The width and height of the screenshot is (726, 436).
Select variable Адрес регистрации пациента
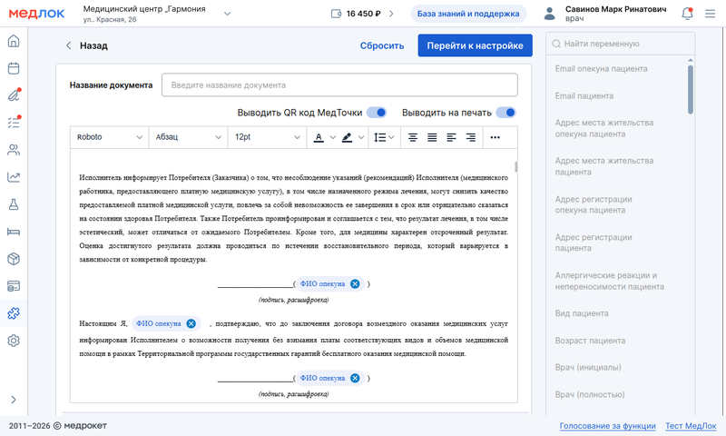coord(594,243)
